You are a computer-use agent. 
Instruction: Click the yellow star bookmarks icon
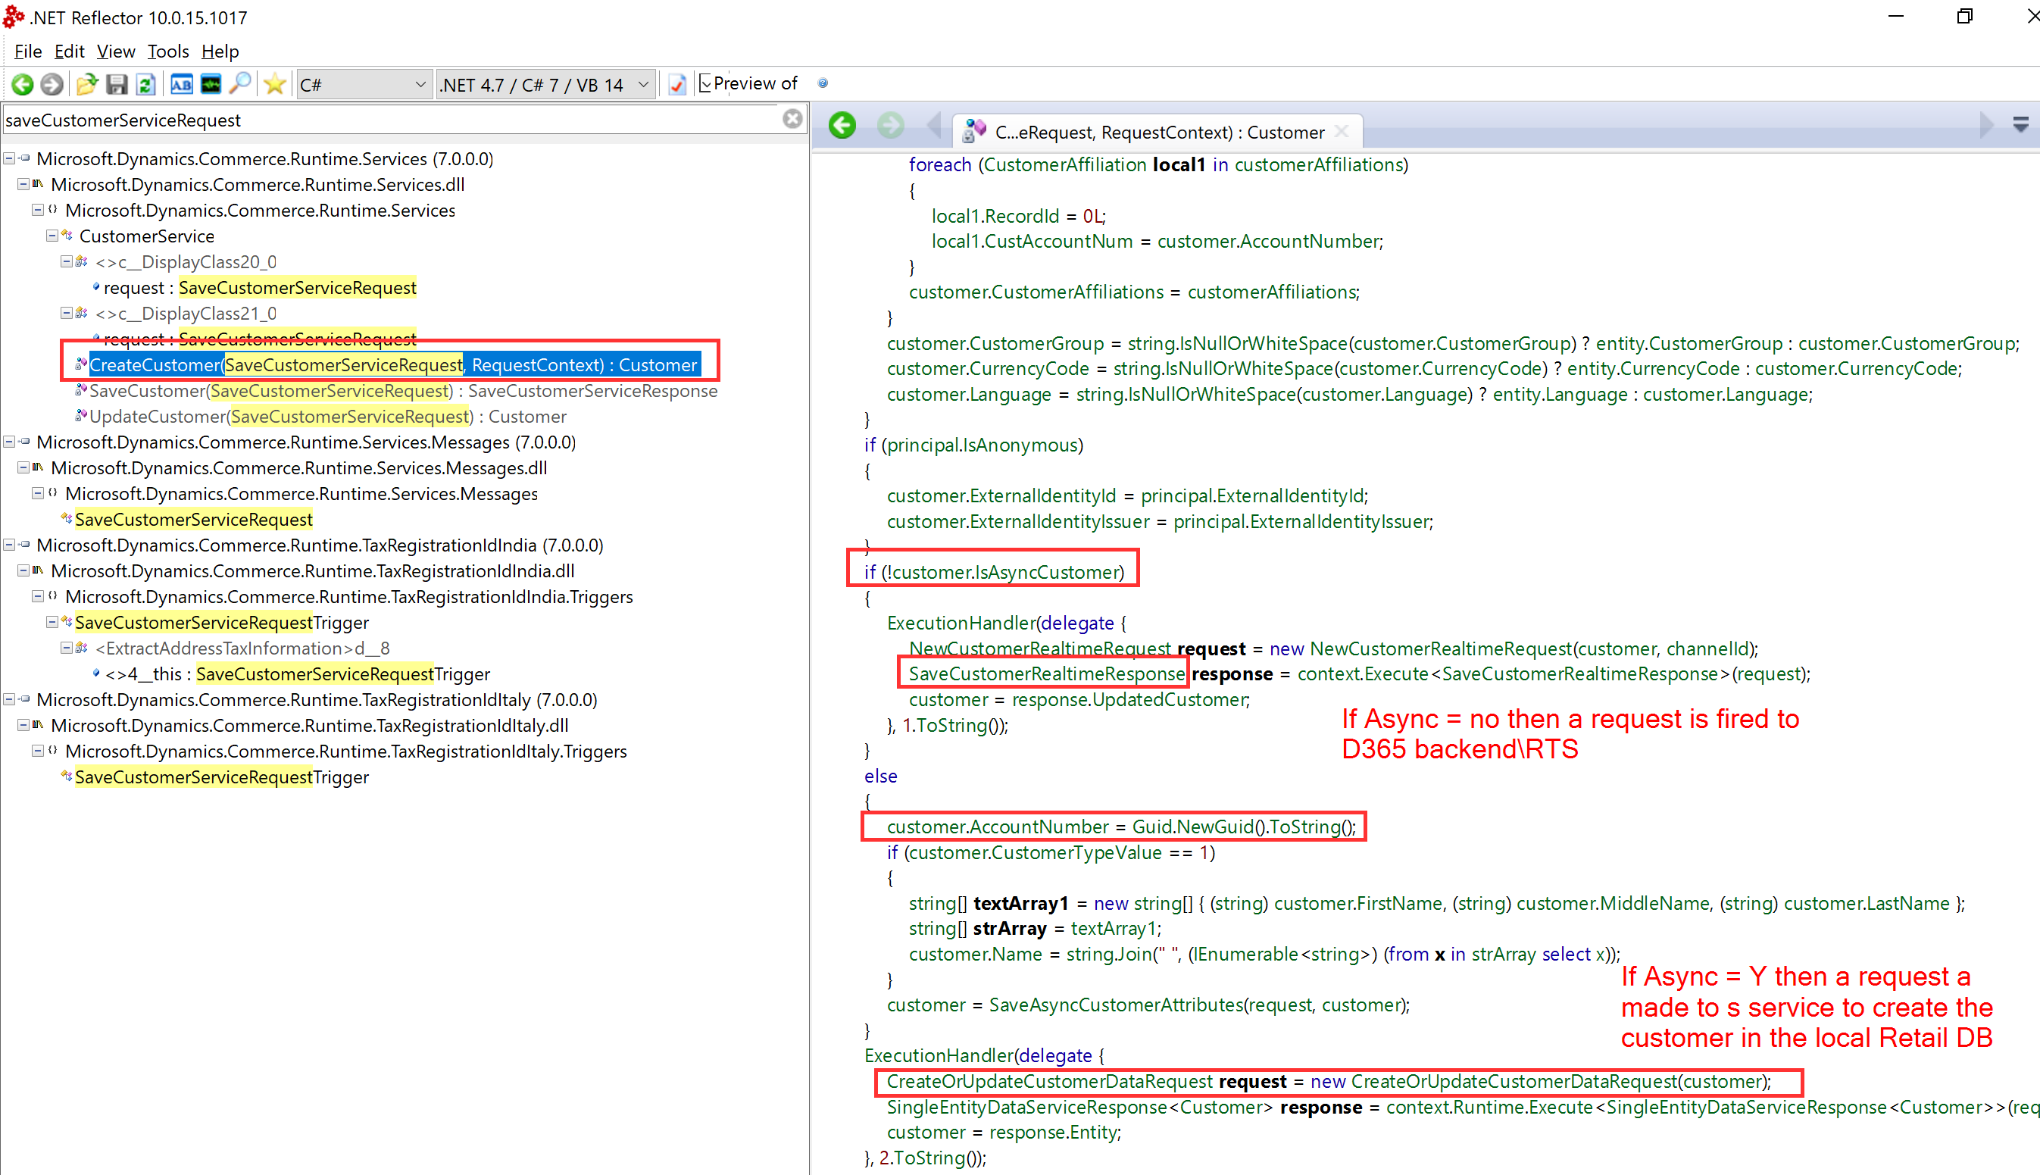tap(274, 84)
